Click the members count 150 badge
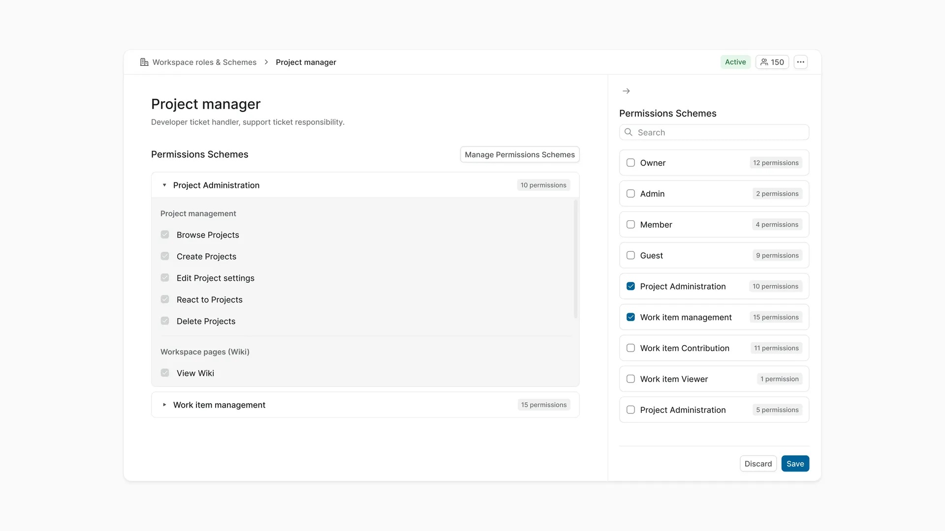This screenshot has height=531, width=945. pyautogui.click(x=772, y=62)
